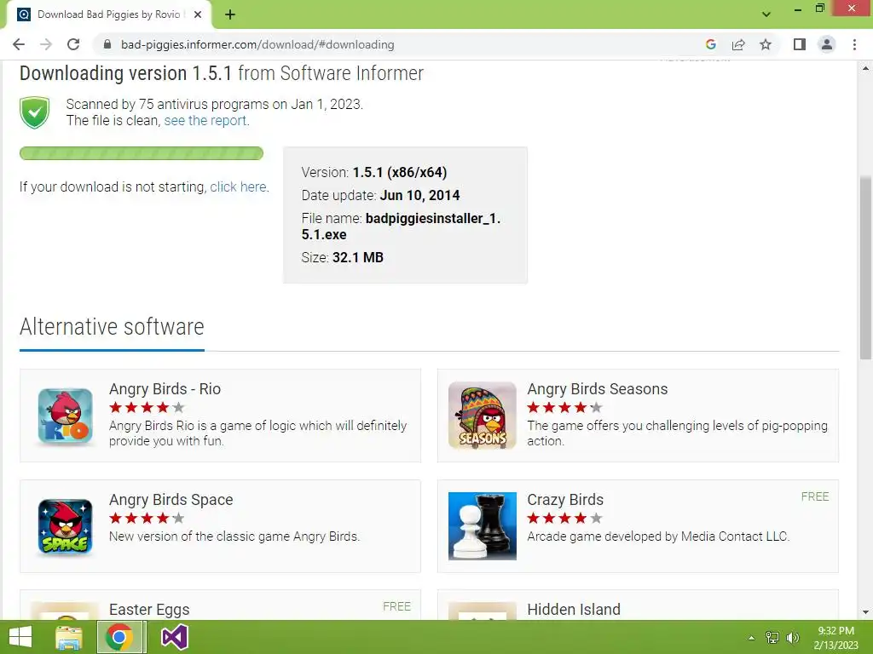873x654 pixels.
Task: Open the volume tray icon
Action: pos(793,638)
